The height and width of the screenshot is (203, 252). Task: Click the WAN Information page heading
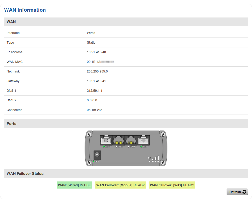(25, 10)
